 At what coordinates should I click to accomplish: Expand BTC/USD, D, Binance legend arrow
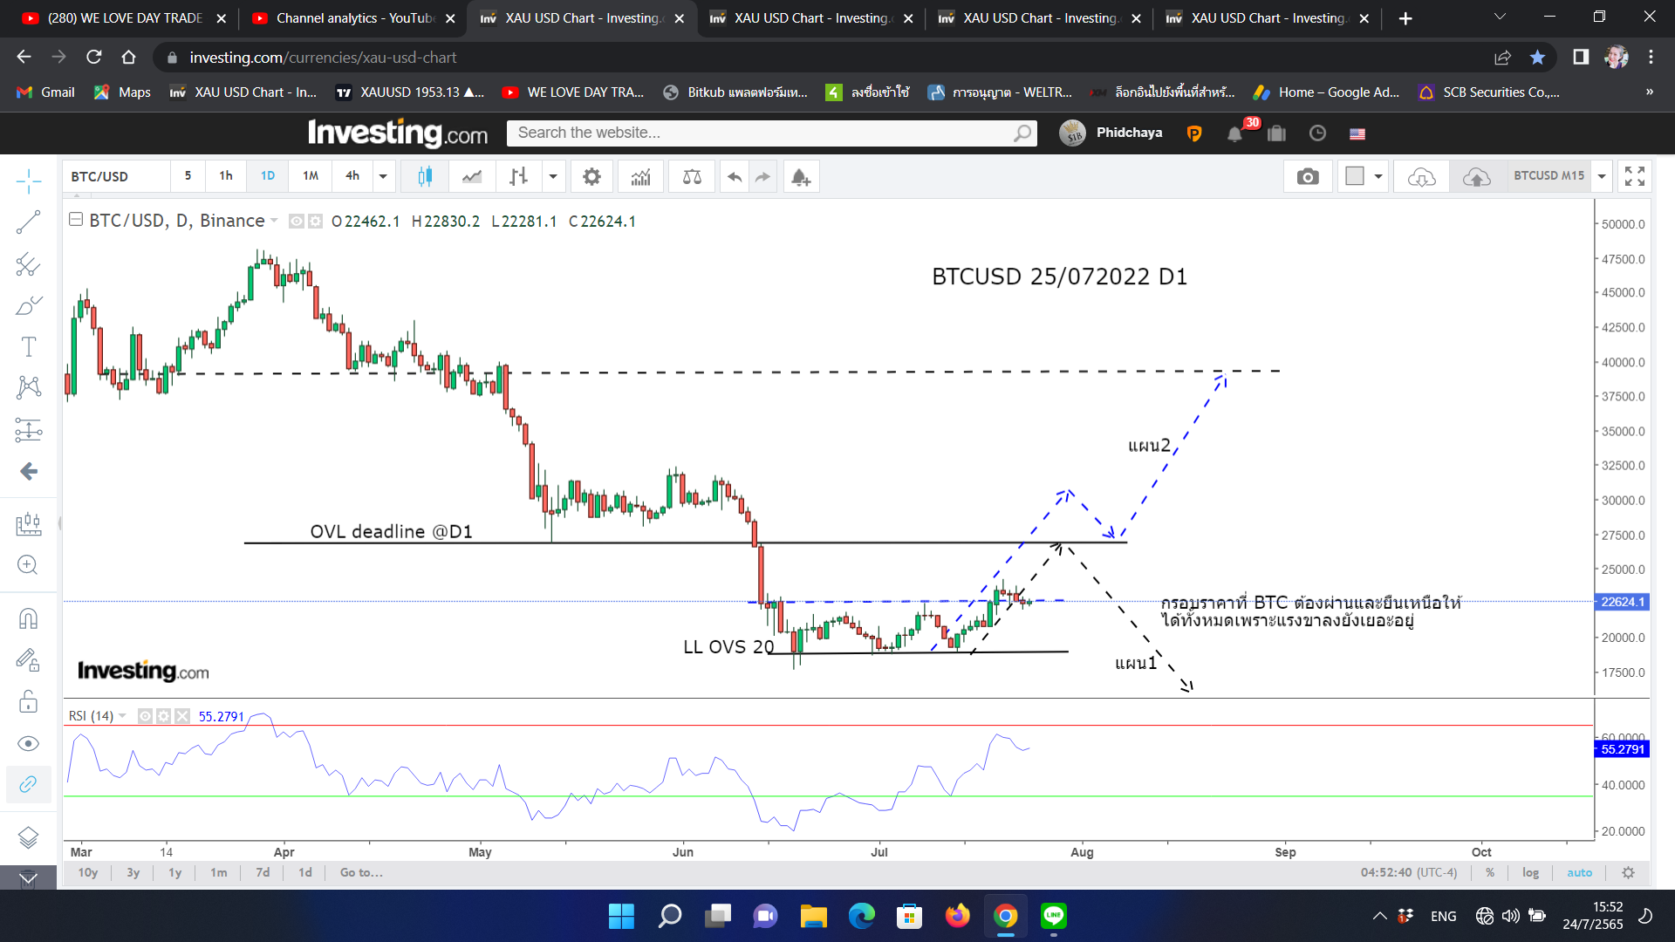[x=275, y=221]
